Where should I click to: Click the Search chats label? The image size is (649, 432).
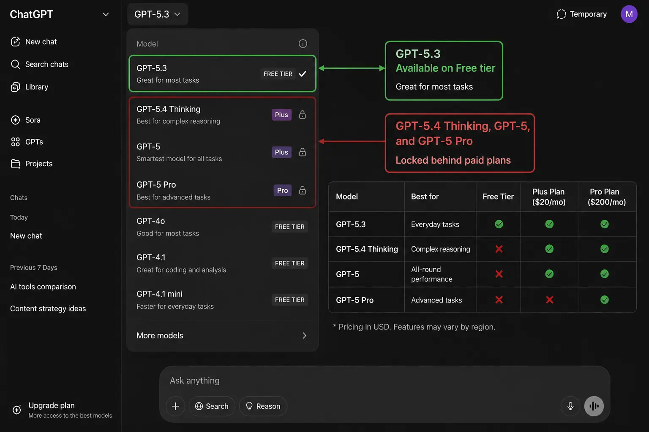pyautogui.click(x=47, y=64)
